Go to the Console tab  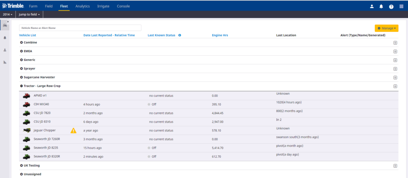124,6
